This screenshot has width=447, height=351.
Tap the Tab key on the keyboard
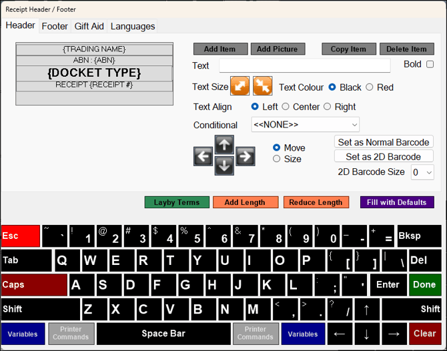[27, 260]
